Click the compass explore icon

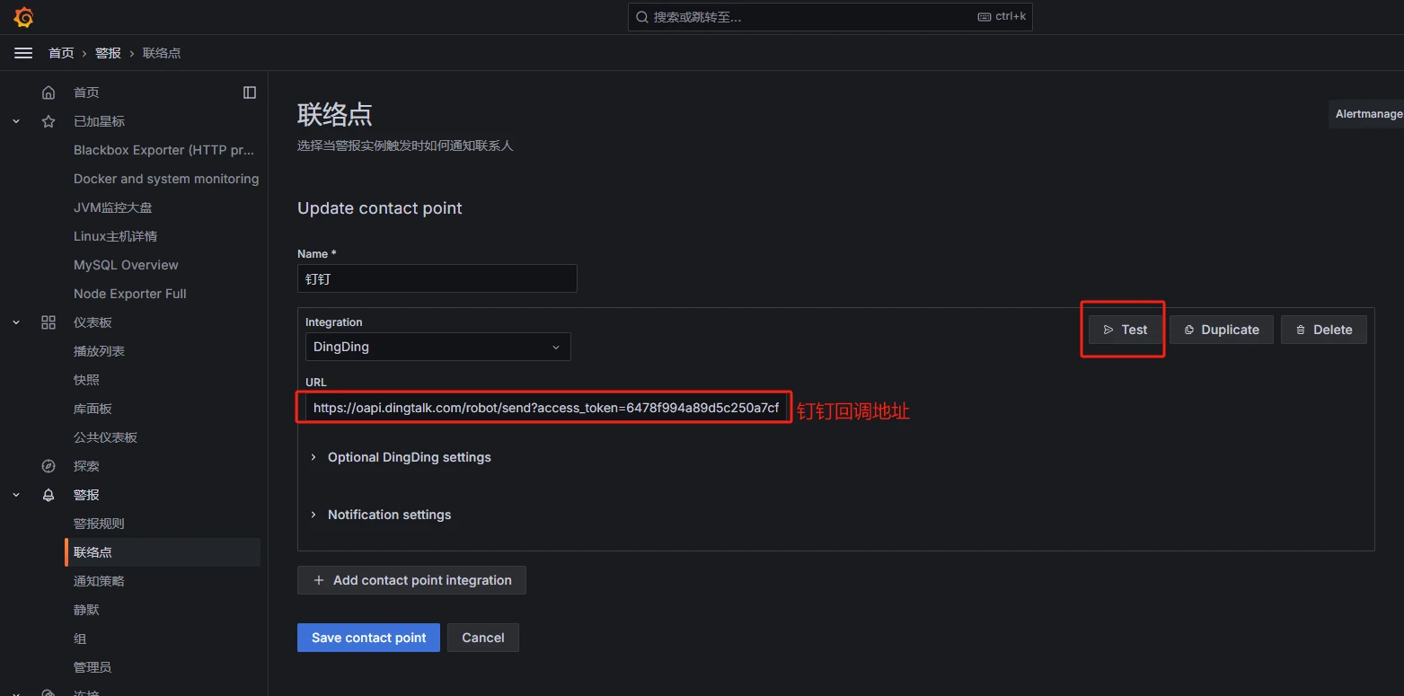coord(49,466)
